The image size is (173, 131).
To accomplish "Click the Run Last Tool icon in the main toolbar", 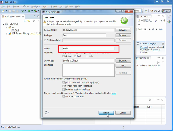I will [35, 11].
